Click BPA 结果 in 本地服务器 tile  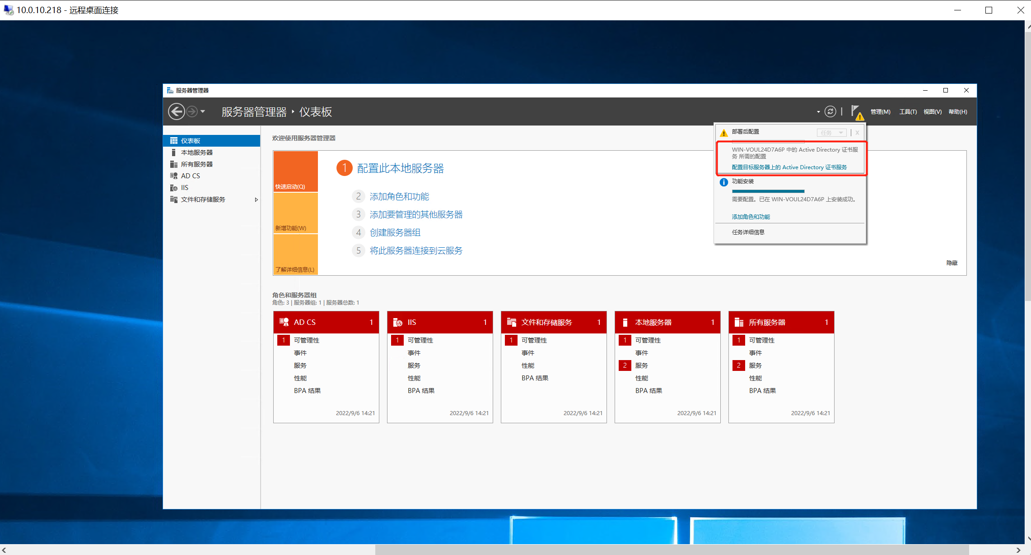click(x=648, y=391)
